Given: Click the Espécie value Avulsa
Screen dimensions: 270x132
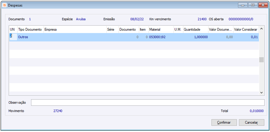Looking at the screenshot, I should click(81, 19).
